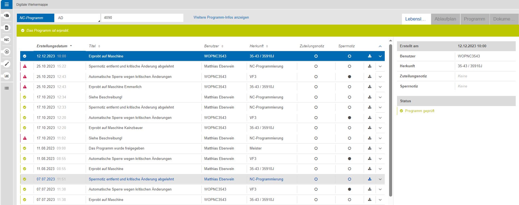
Task: Click the program number field containing 4090
Action: point(142,17)
